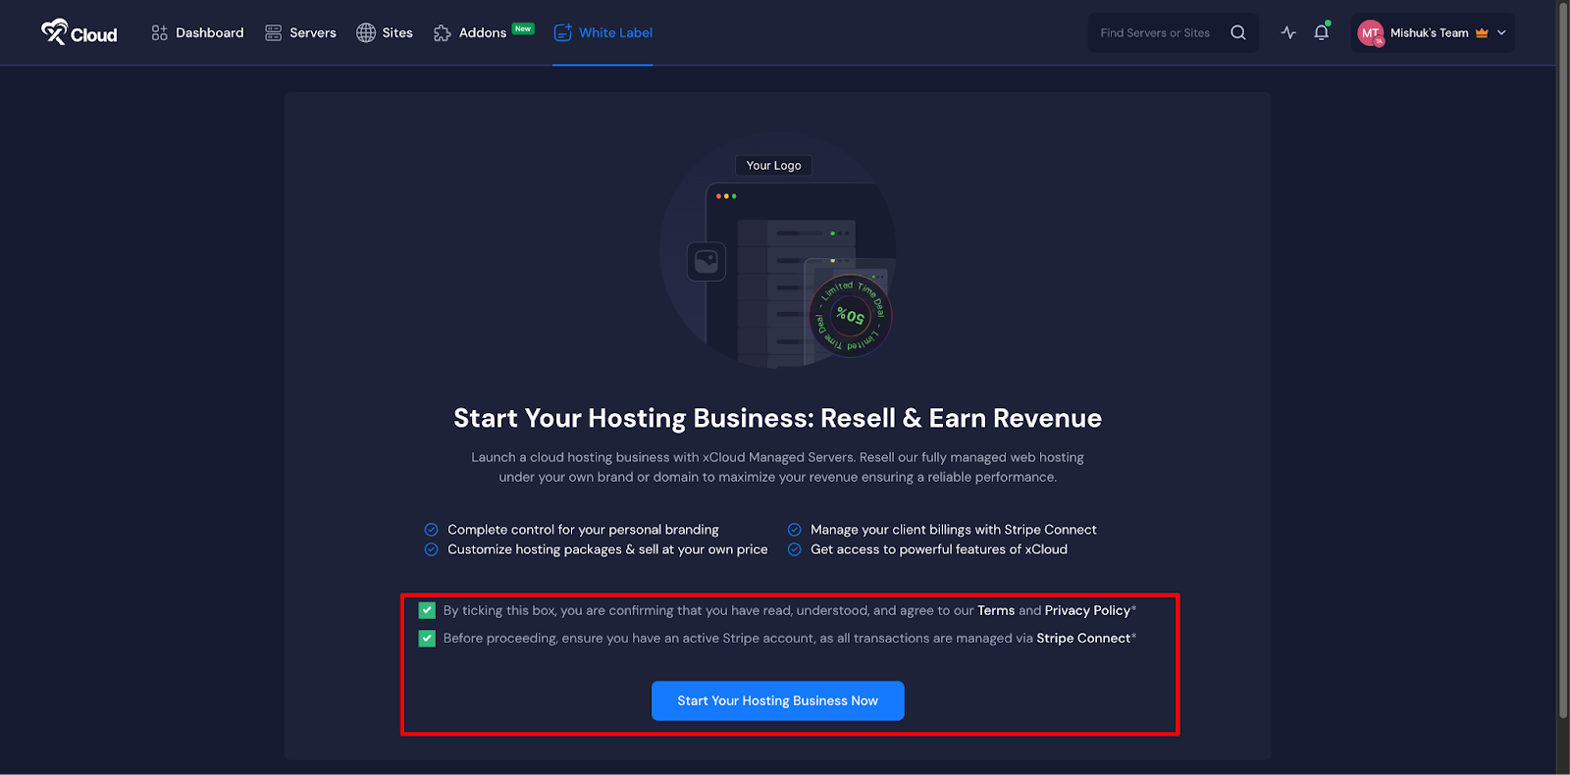Viewport: 1570px width, 775px height.
Task: Follow the Stripe Connect link
Action: pos(1083,638)
